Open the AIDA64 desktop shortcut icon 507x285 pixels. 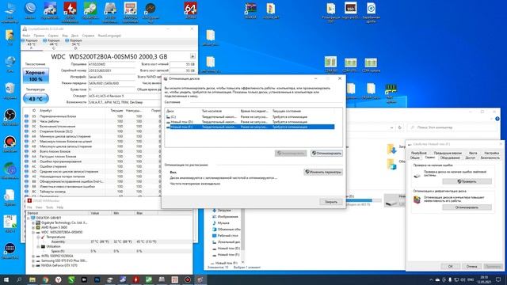pyautogui.click(x=190, y=9)
